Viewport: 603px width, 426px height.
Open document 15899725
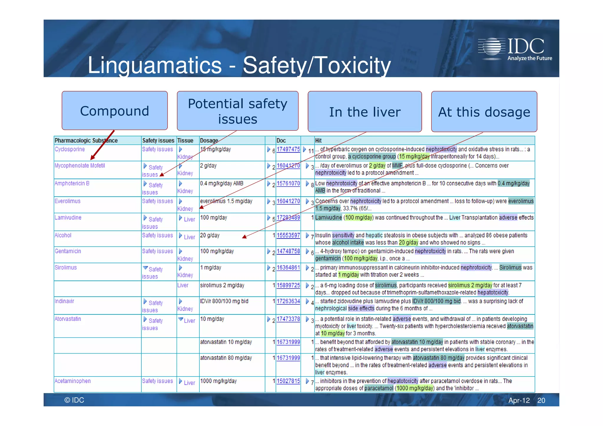click(288, 285)
